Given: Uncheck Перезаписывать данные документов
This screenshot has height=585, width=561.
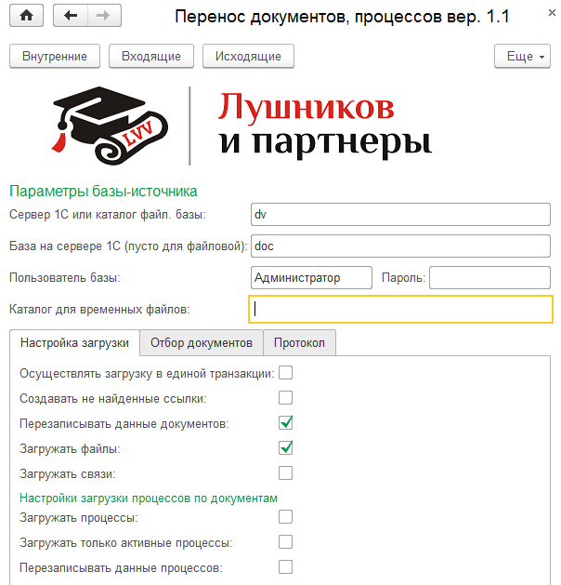Looking at the screenshot, I should click(x=286, y=423).
